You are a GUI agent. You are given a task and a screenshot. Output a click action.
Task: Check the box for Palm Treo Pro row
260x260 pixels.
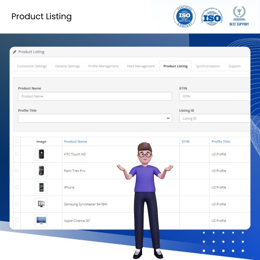[17, 171]
